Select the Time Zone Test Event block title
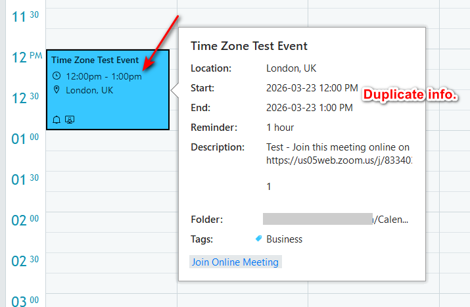 95,60
